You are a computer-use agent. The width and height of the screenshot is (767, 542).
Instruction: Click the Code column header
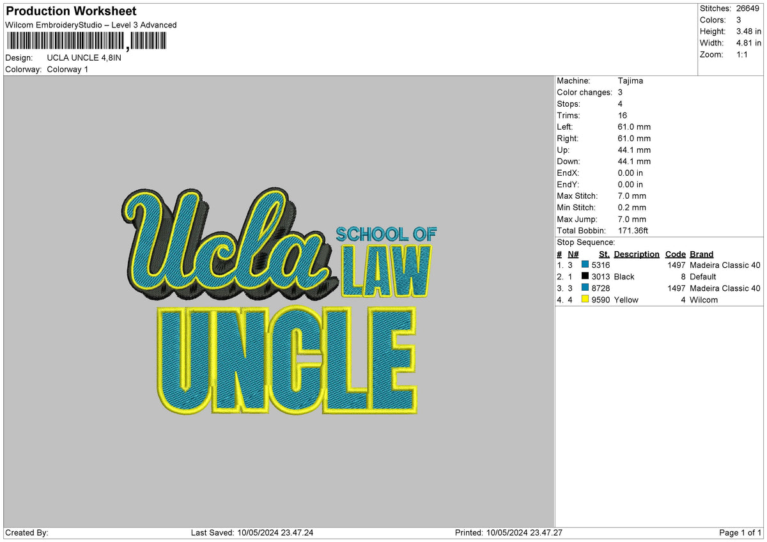(x=675, y=254)
